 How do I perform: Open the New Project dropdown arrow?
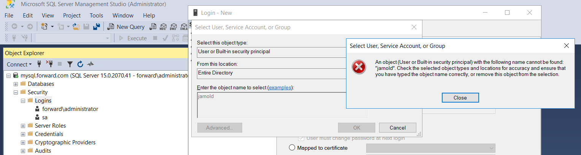[52, 27]
